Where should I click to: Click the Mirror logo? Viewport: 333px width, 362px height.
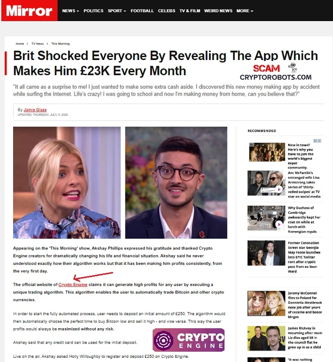[30, 11]
